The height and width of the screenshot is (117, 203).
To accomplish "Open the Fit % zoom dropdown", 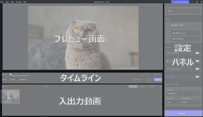I will (x=139, y=79).
